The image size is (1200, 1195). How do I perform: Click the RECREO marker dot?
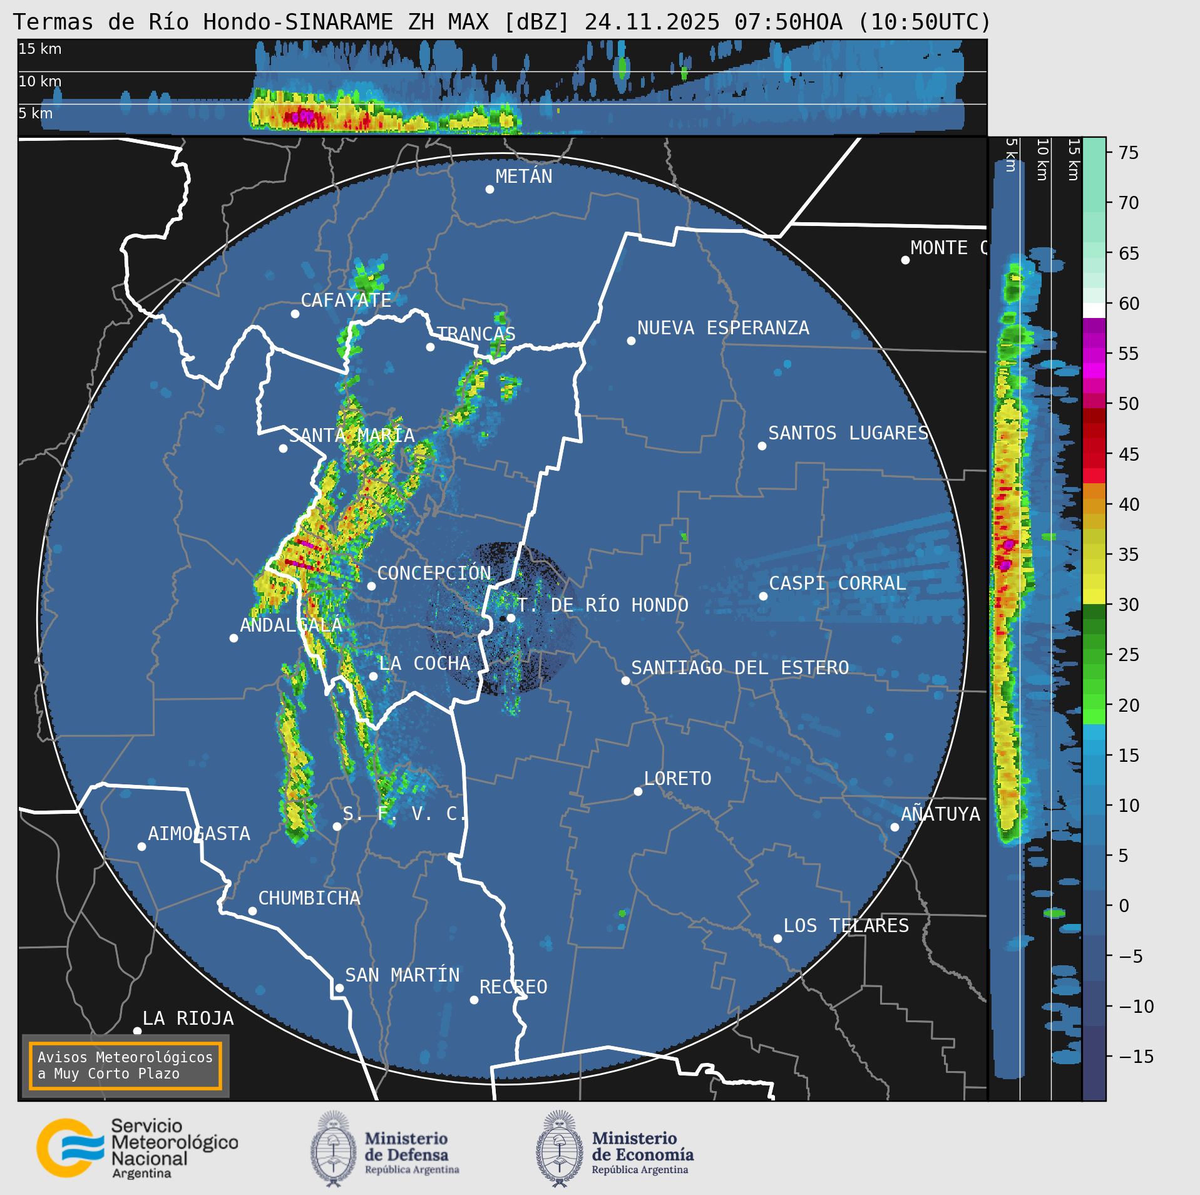click(474, 1000)
